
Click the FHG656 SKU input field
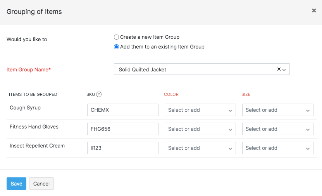122,129
